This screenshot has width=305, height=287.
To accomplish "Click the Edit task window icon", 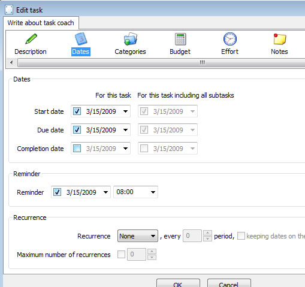I will [x=9, y=10].
